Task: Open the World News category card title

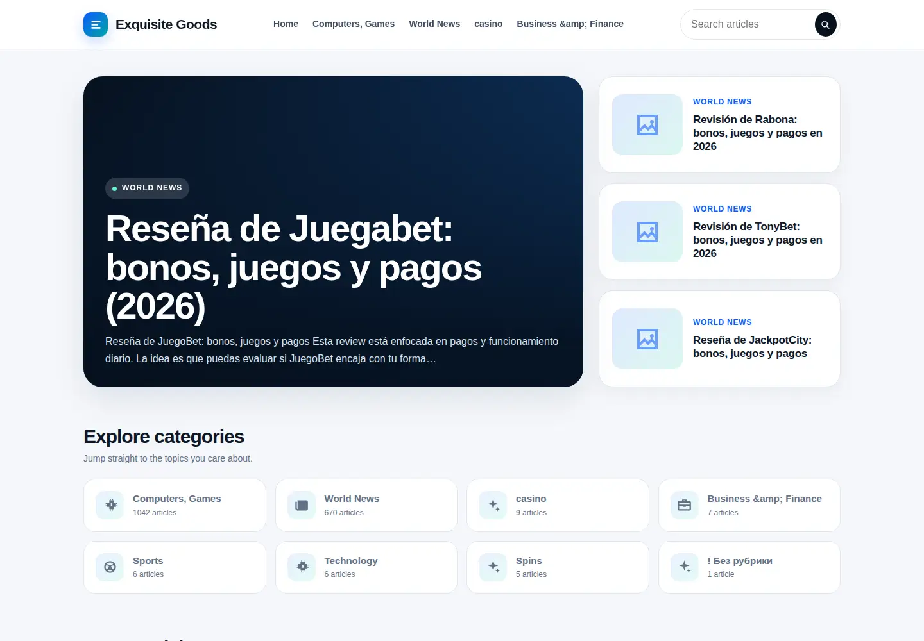Action: 352,499
